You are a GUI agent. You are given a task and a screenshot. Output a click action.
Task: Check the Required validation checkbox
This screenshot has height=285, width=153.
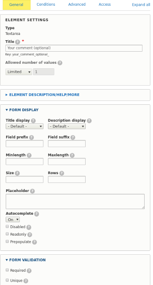click(7, 270)
